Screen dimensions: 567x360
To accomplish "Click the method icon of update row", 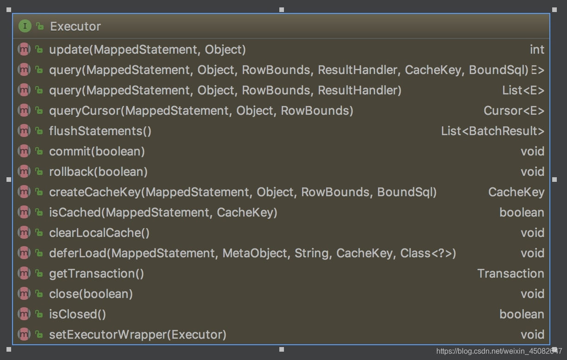I will point(24,49).
